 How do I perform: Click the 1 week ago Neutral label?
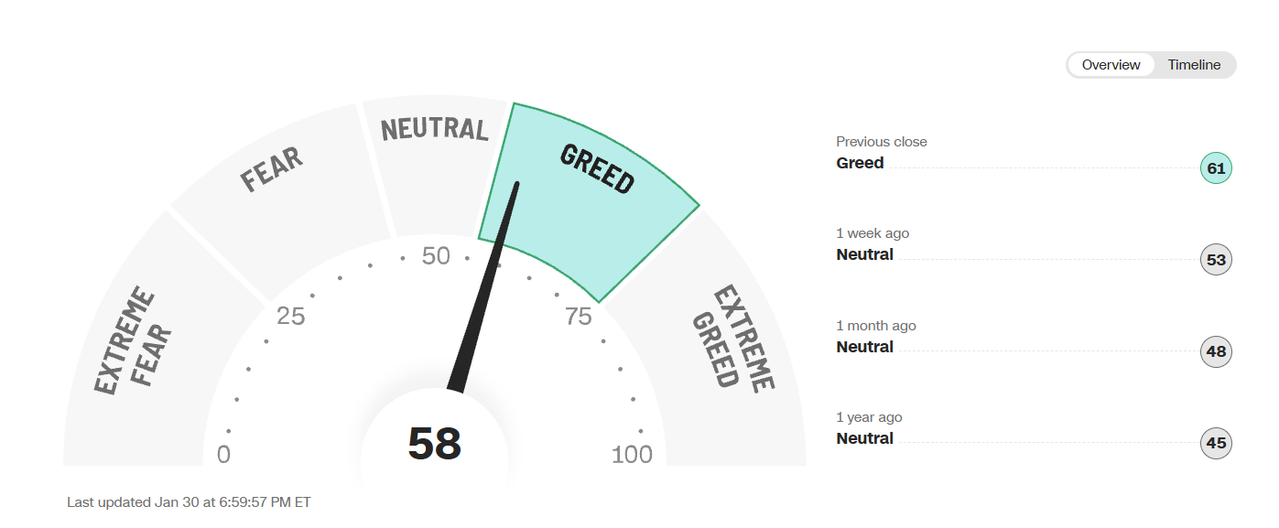click(864, 254)
